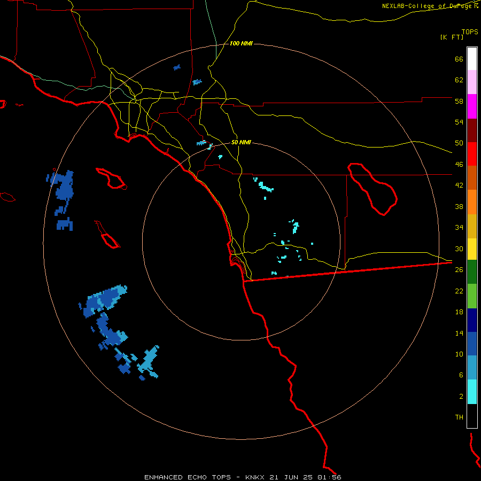
Task: Click the '50' scale value on the legend
Action: [459, 143]
